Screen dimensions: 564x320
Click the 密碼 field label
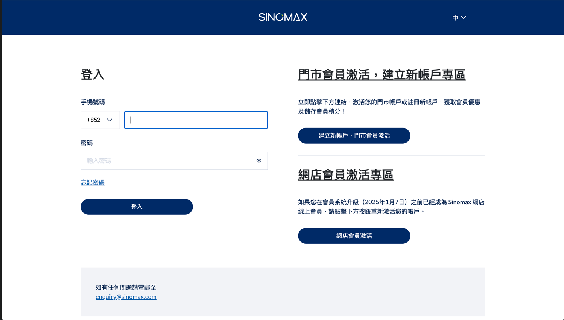pyautogui.click(x=87, y=143)
